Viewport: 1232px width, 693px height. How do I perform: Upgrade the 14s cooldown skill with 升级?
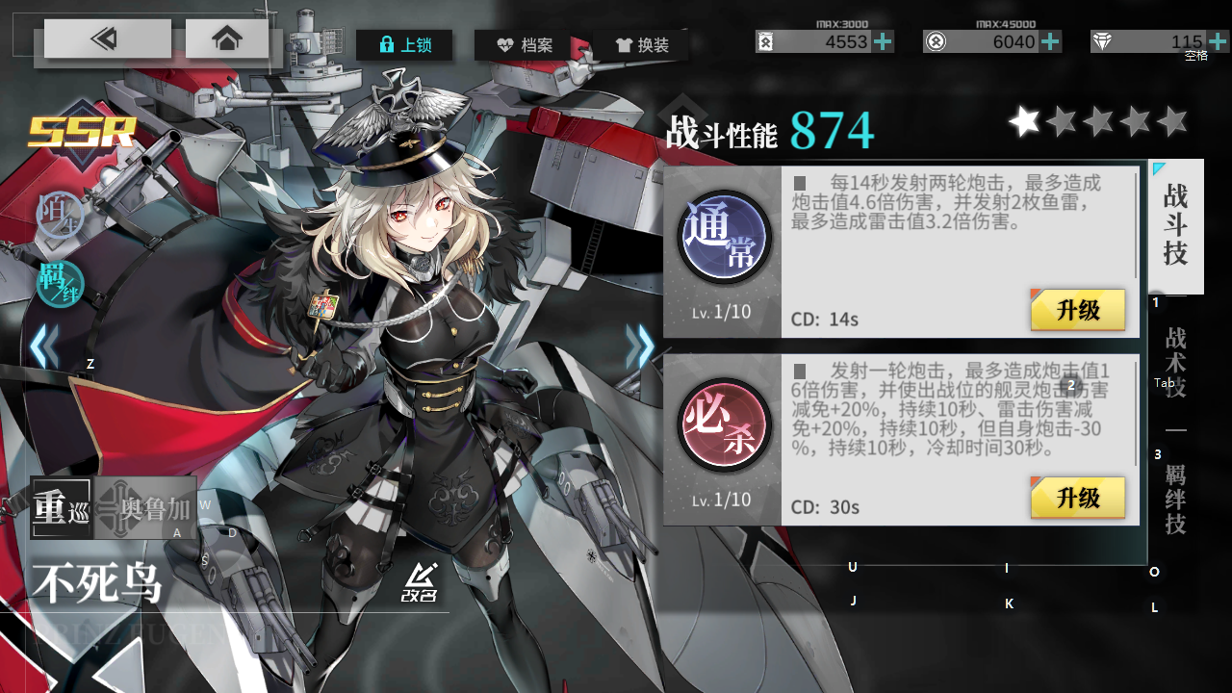point(1078,311)
